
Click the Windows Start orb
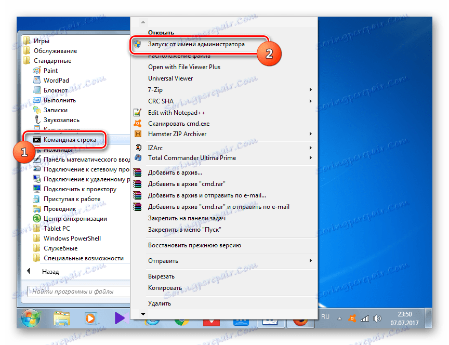click(31, 318)
